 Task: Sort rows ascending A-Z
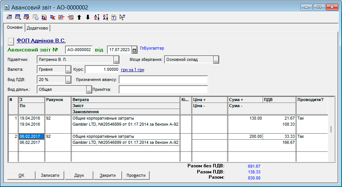coord(97,17)
